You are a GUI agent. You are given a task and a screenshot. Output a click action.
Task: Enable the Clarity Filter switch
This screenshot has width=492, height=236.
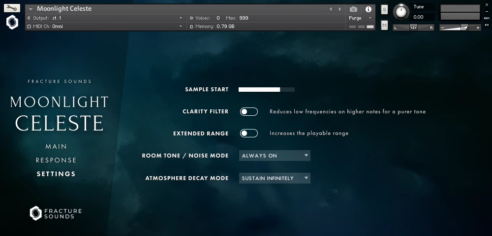click(249, 111)
